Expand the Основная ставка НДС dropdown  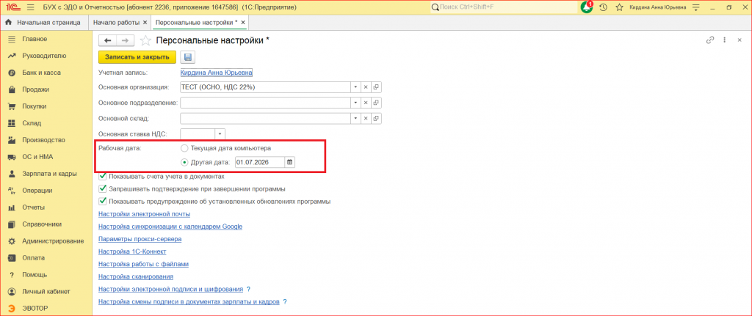click(220, 133)
